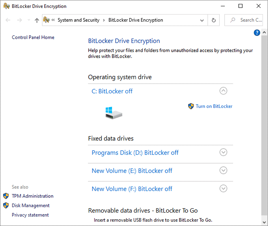Go forward with the forward arrow

(x=19, y=20)
